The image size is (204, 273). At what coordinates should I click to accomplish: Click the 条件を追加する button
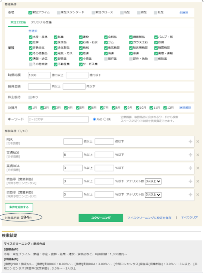(x=19, y=207)
